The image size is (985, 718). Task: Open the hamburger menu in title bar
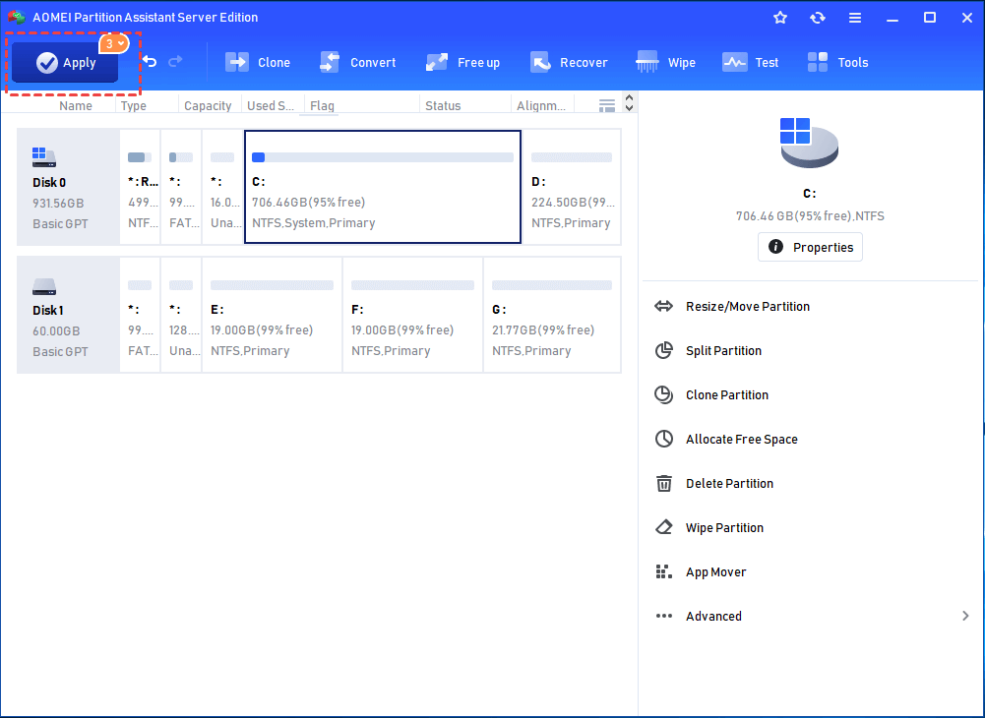[855, 18]
